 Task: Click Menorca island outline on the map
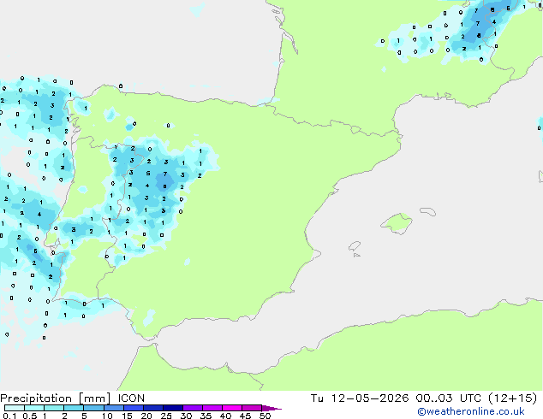tap(427, 211)
